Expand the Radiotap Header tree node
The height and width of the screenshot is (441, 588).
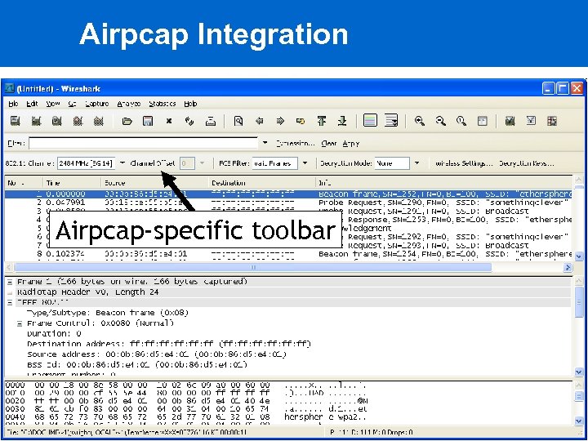pyautogui.click(x=10, y=292)
